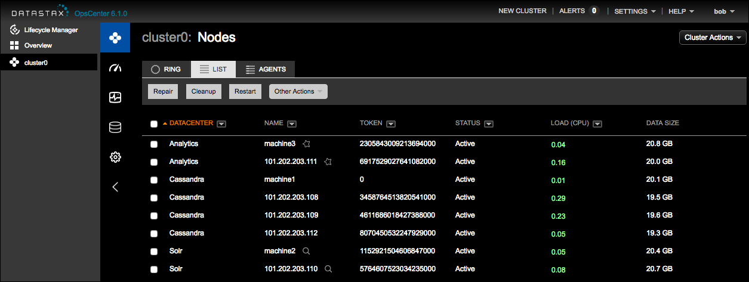Image resolution: width=749 pixels, height=282 pixels.
Task: Check the 101.202.203.110 row checkbox
Action: pyautogui.click(x=154, y=269)
